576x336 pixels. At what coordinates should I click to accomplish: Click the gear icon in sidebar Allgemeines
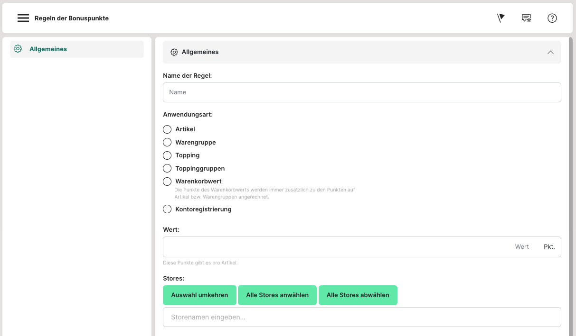(18, 49)
